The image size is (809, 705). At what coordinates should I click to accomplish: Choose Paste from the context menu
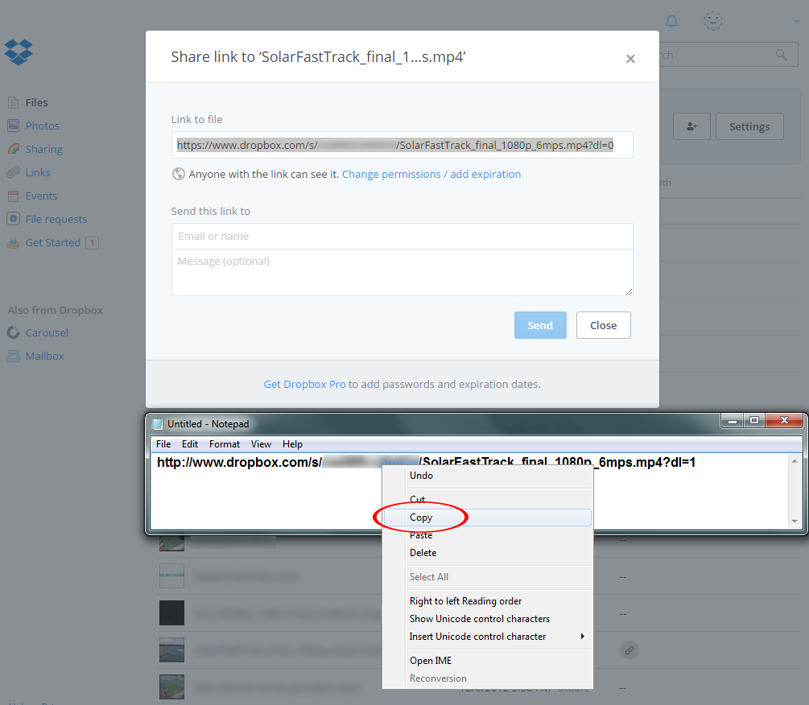(488, 535)
